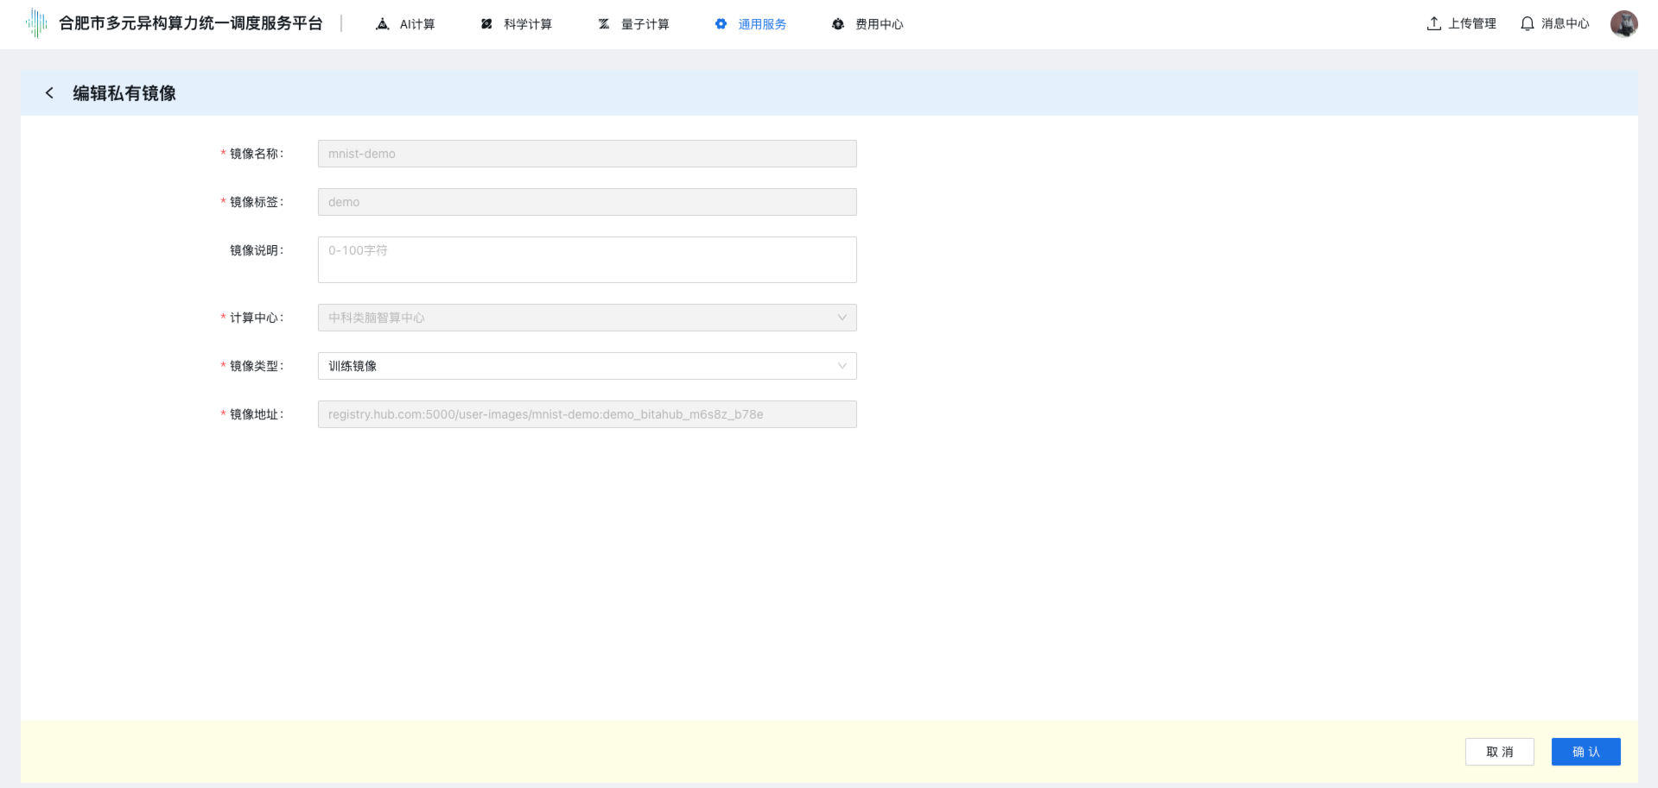Open the 量子计算 menu item

pyautogui.click(x=645, y=24)
